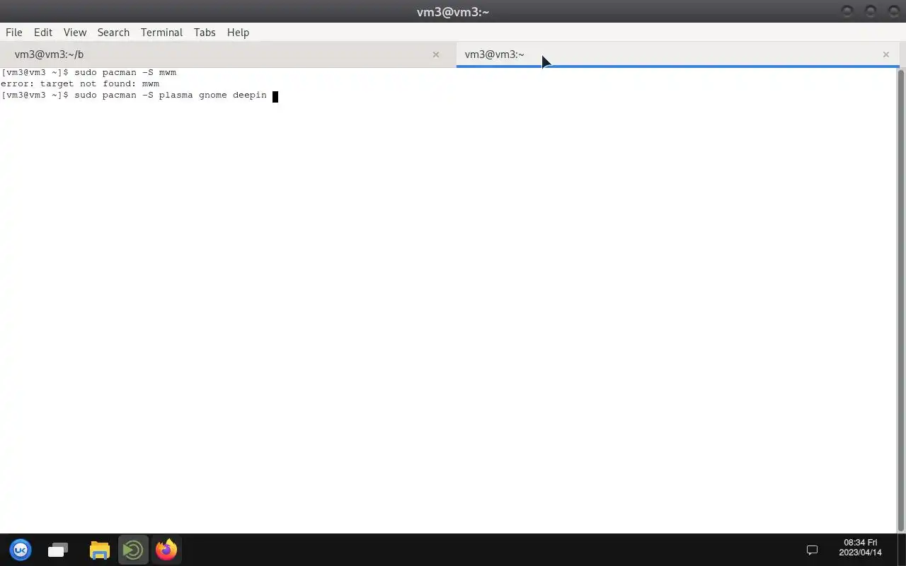Close the vm3@vm3:~ tab
This screenshot has height=566, width=906.
point(885,54)
